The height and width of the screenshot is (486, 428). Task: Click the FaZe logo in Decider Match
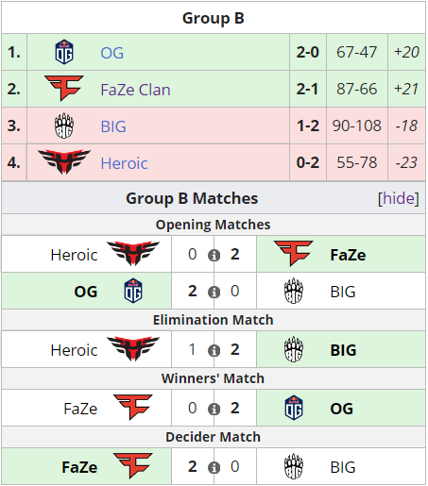[133, 465]
